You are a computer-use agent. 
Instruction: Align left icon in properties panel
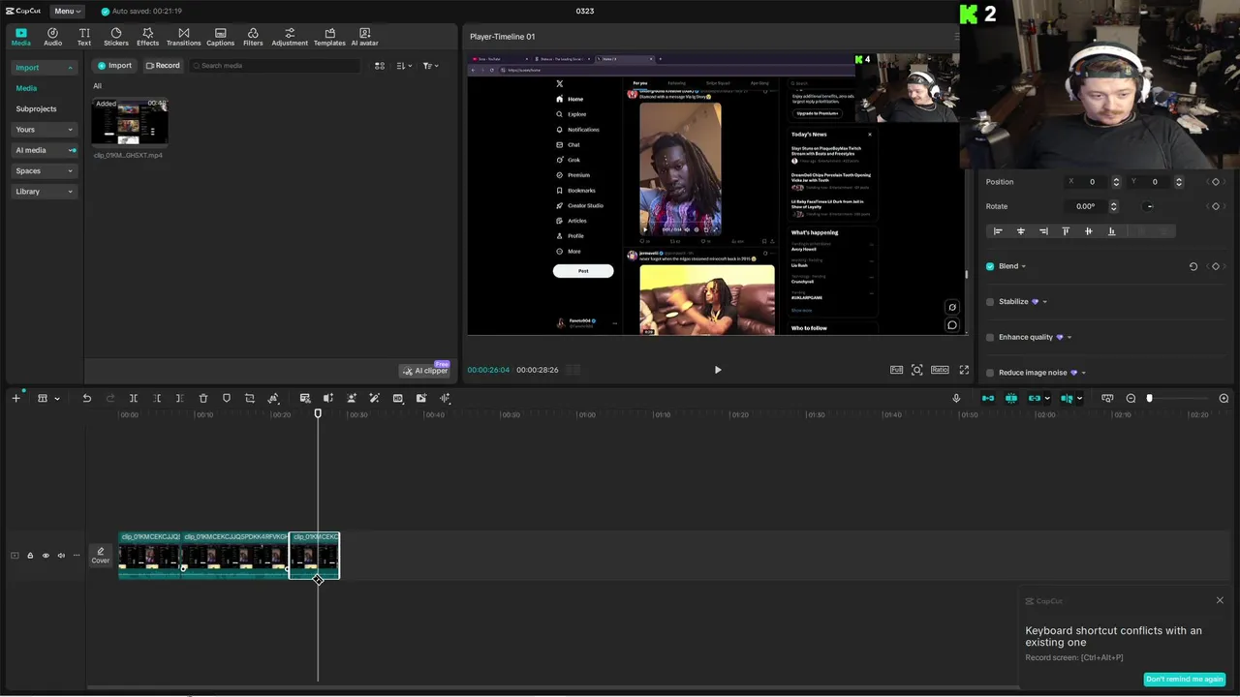[x=998, y=231]
